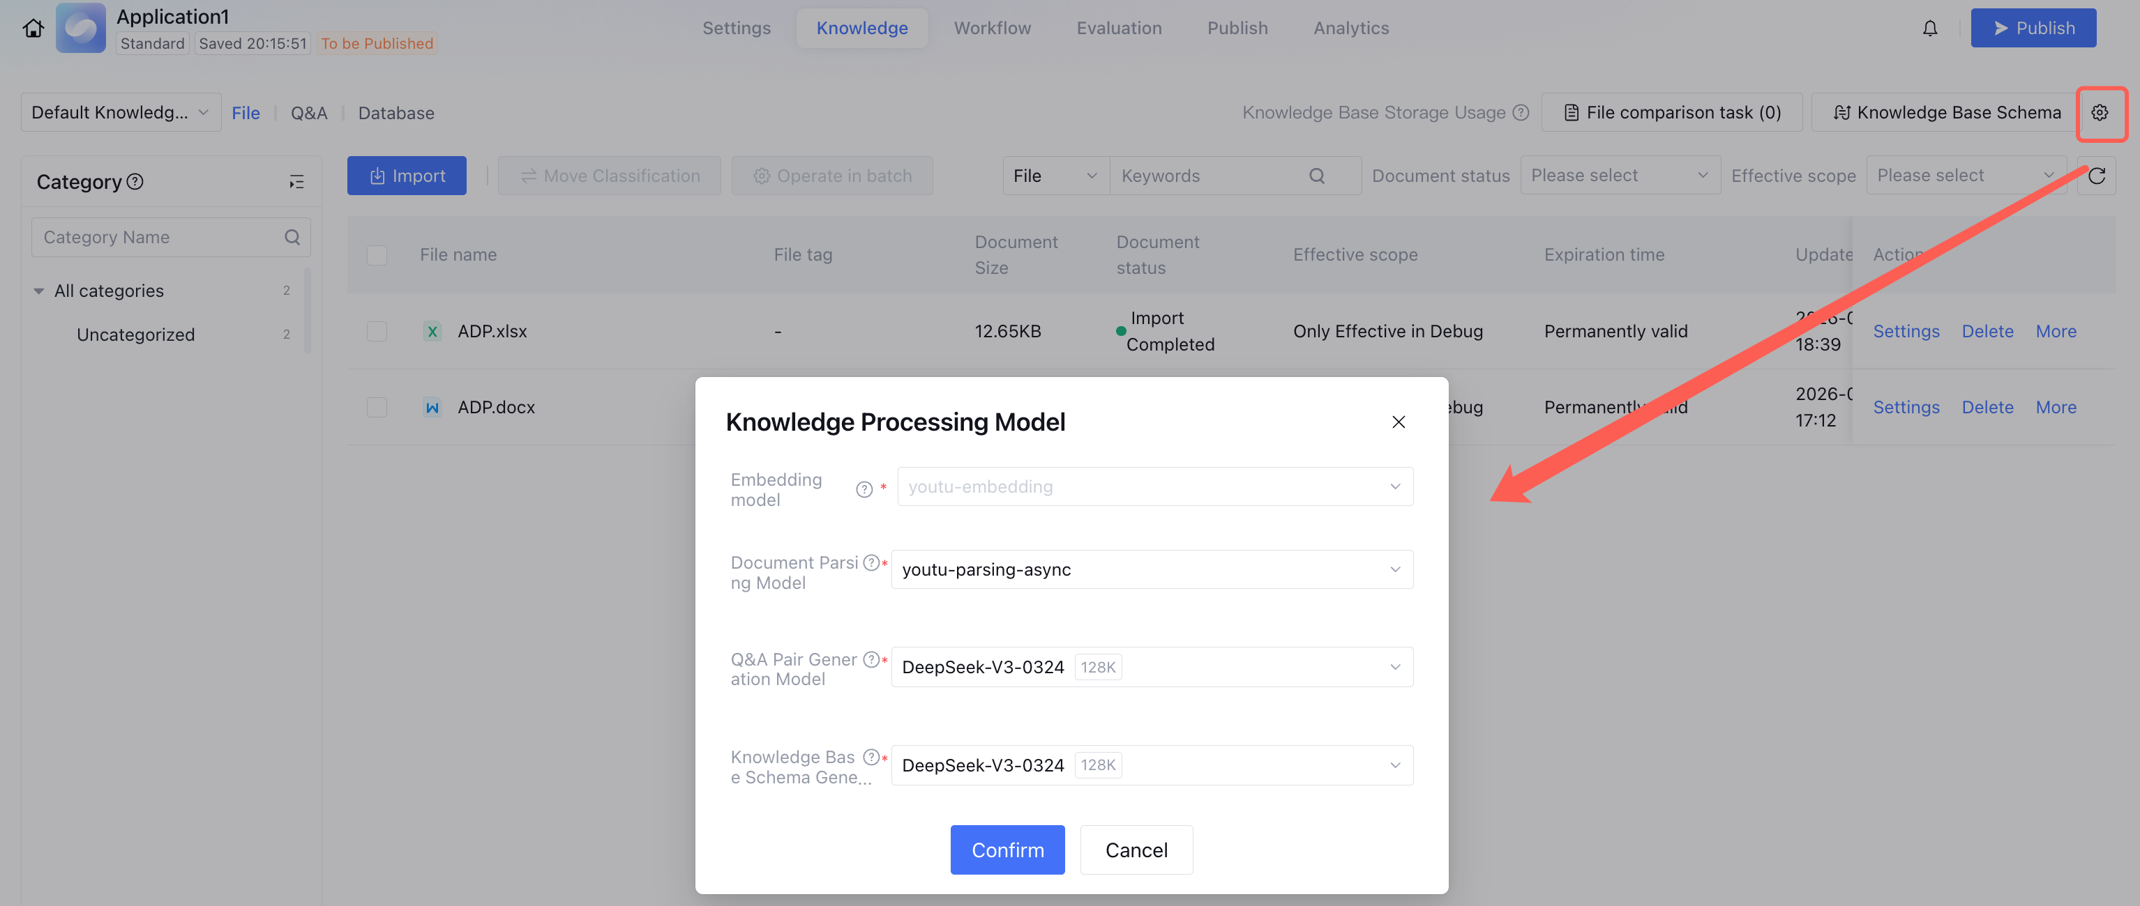The image size is (2140, 906).
Task: Select the ADP.xlsx row checkbox
Action: (x=377, y=331)
